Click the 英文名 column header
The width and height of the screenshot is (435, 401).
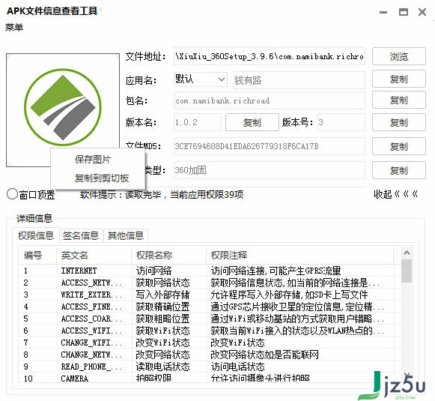coord(94,255)
